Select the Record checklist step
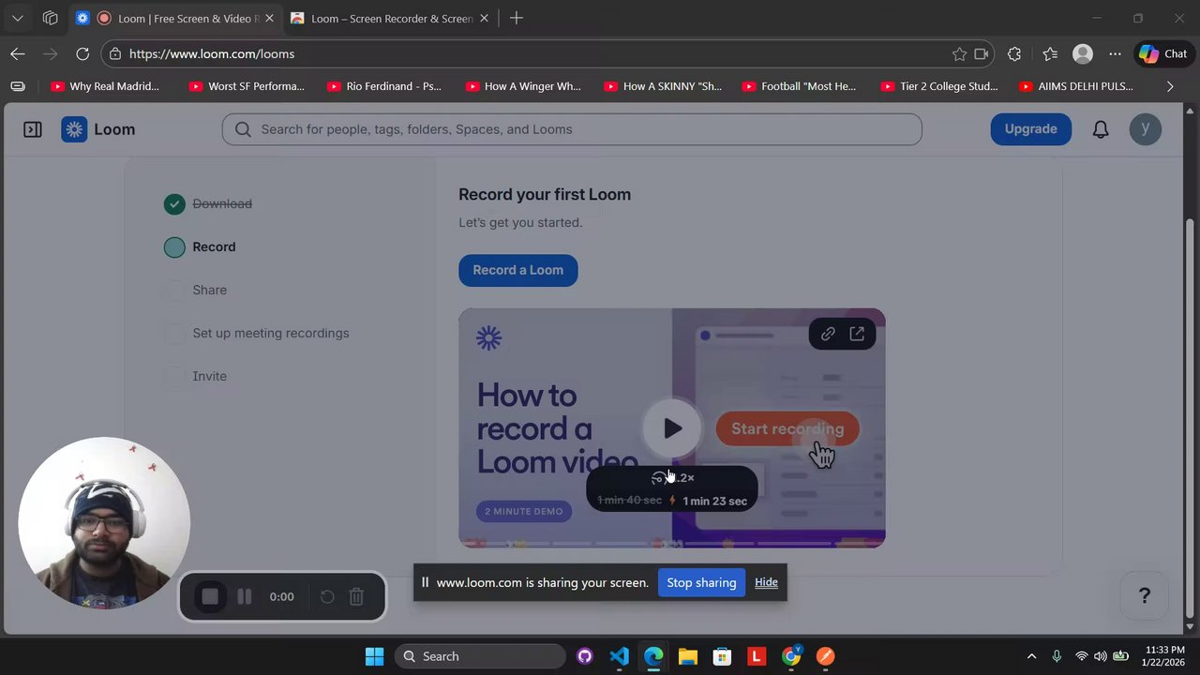 200,247
